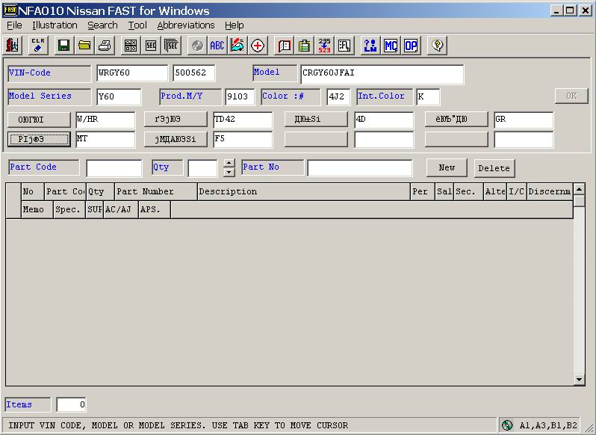
Task: Click the Int.Color field K
Action: coord(428,96)
